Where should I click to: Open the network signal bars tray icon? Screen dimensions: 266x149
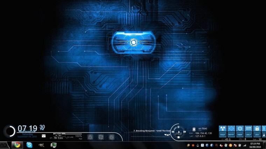[x=244, y=145]
